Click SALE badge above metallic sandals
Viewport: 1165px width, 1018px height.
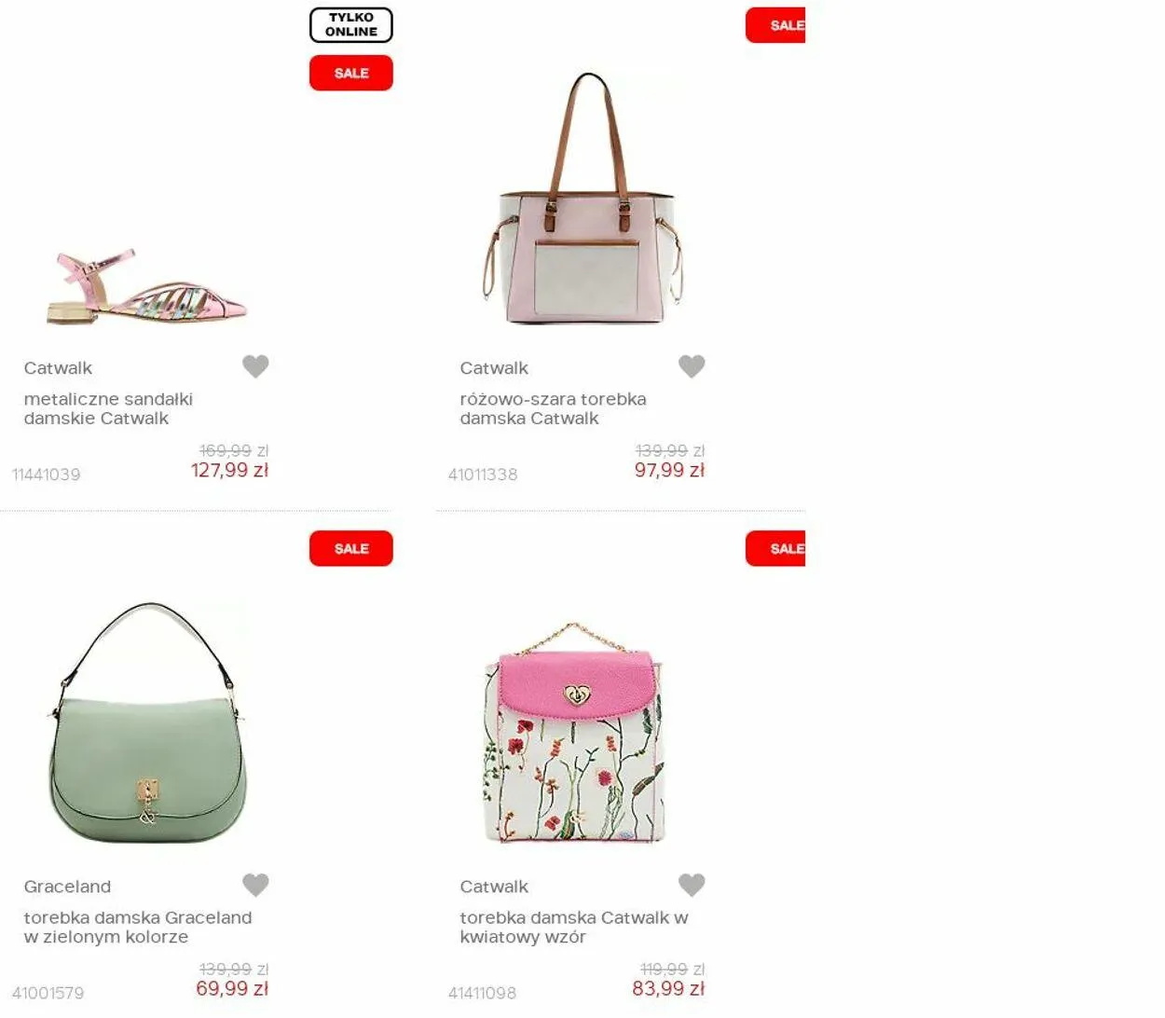tap(351, 73)
